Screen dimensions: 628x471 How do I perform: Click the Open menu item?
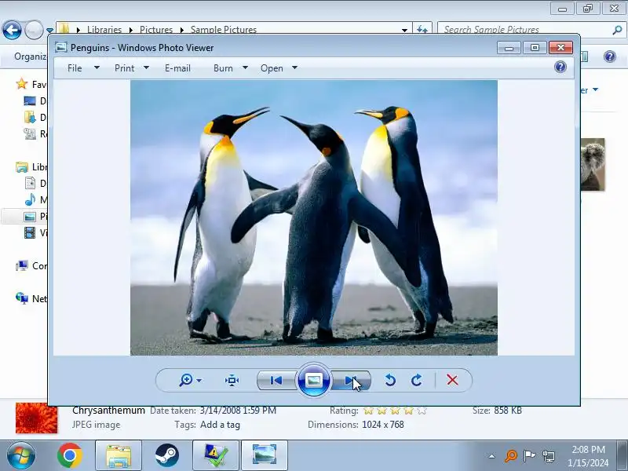pyautogui.click(x=272, y=68)
